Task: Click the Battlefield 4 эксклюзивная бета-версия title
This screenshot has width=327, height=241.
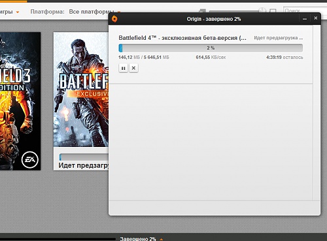Action: click(x=182, y=38)
